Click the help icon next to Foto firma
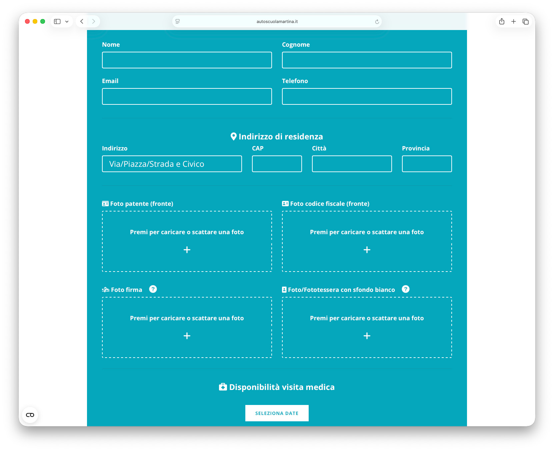The image size is (554, 451). [x=153, y=289]
